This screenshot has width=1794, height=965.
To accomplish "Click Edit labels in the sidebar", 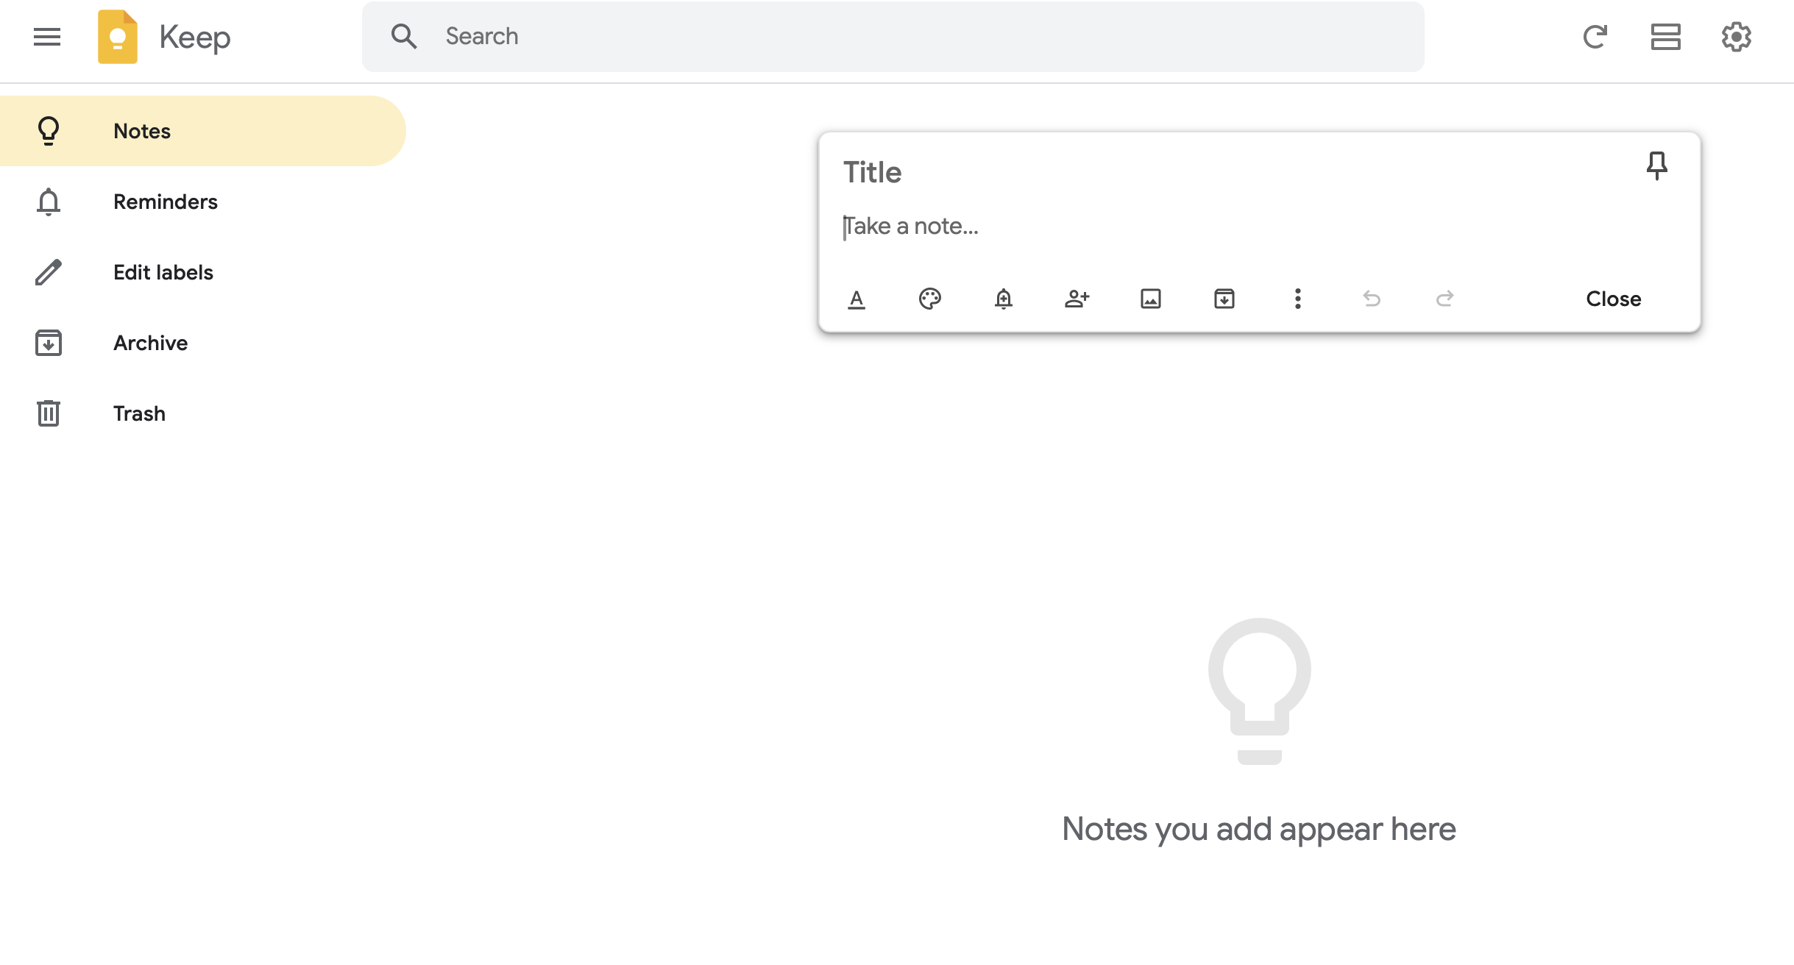I will 163,272.
